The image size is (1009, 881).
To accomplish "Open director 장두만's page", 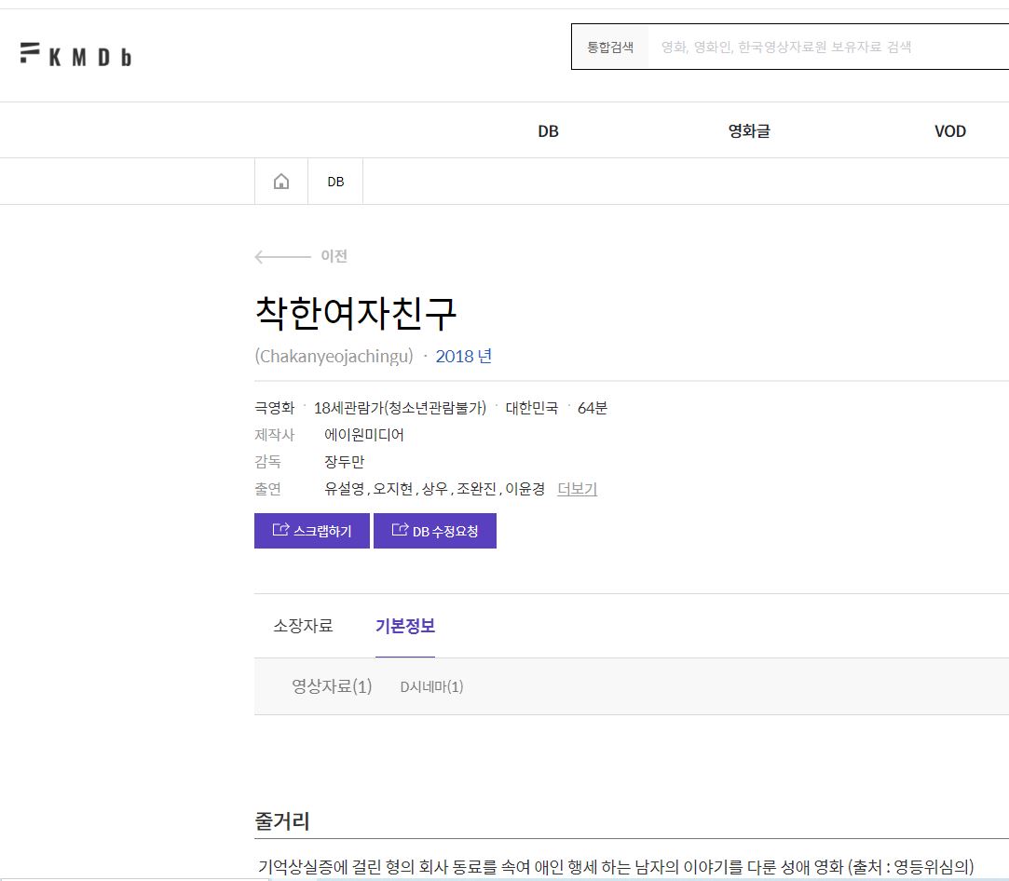I will (x=345, y=462).
